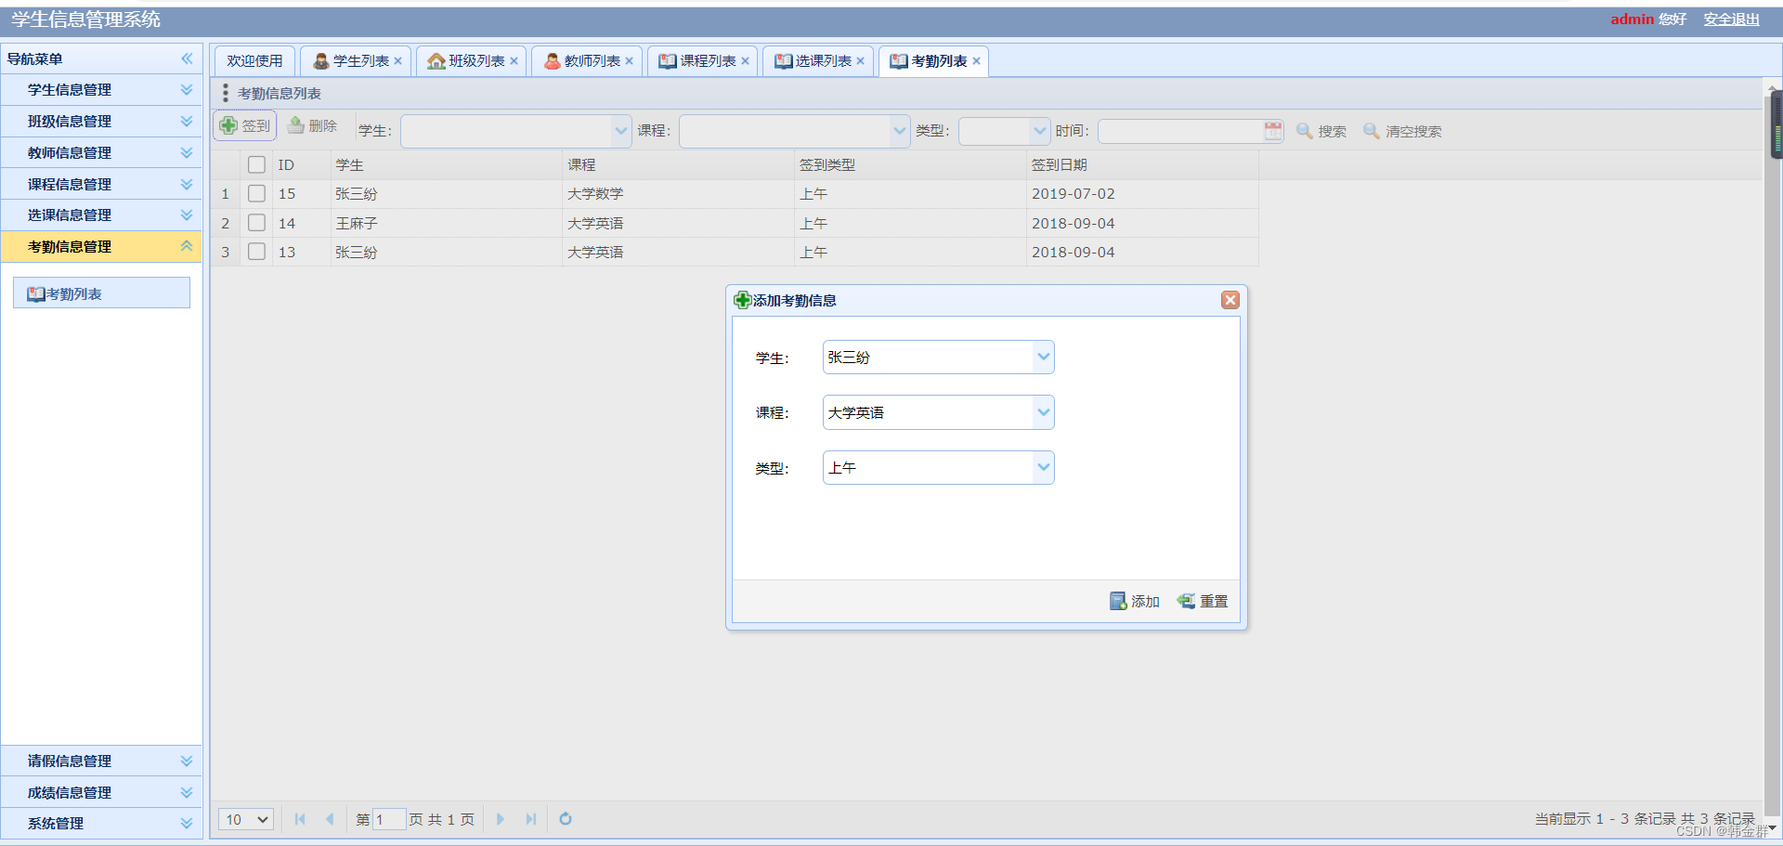This screenshot has width=1783, height=846.
Task: Open the 课程 dropdown in the dialog
Action: pos(1044,412)
